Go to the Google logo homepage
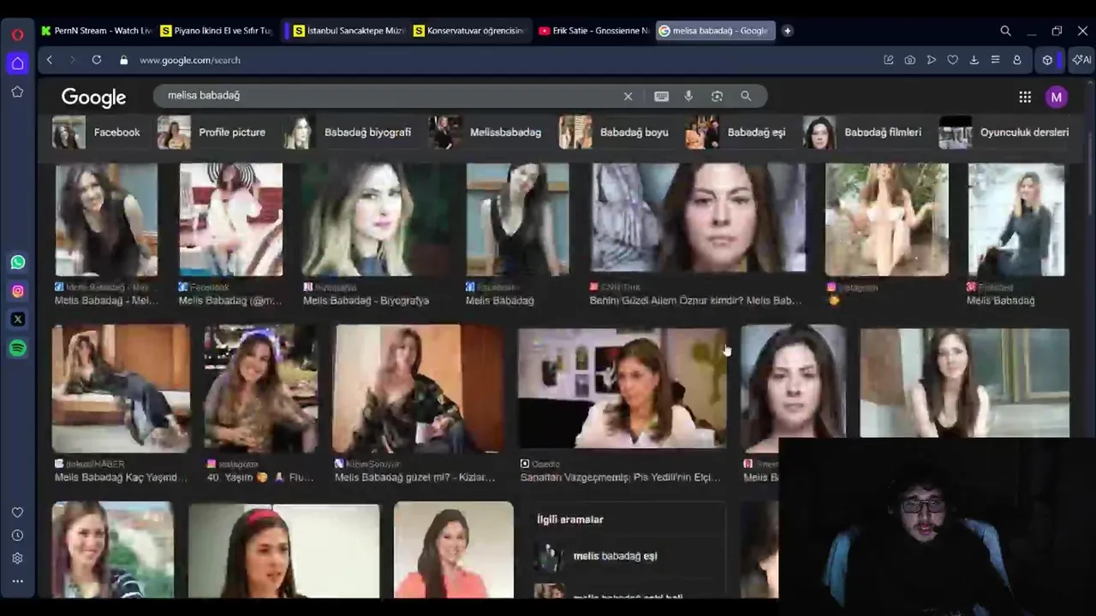 tap(93, 98)
